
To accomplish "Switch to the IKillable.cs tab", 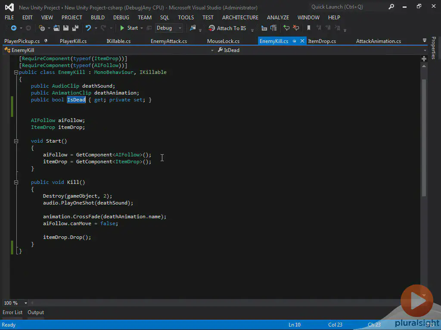I will pyautogui.click(x=118, y=41).
